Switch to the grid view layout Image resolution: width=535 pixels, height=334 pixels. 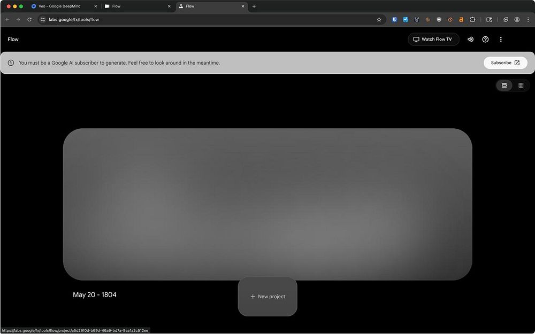tap(521, 85)
